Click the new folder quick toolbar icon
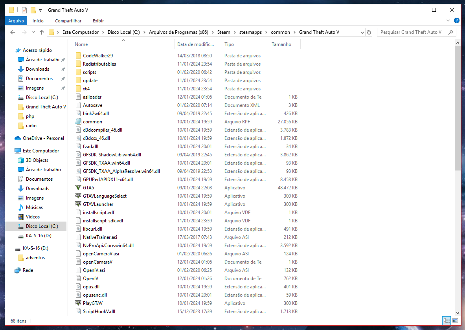Screen dimensions: 465x330 (x=33, y=10)
